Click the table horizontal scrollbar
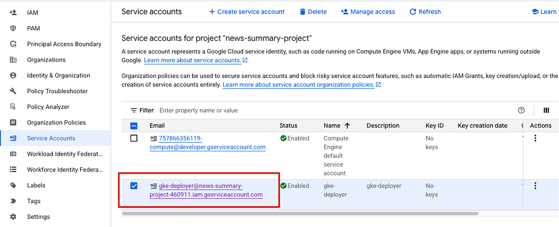Screen dimensions: 559x227 (300, 213)
